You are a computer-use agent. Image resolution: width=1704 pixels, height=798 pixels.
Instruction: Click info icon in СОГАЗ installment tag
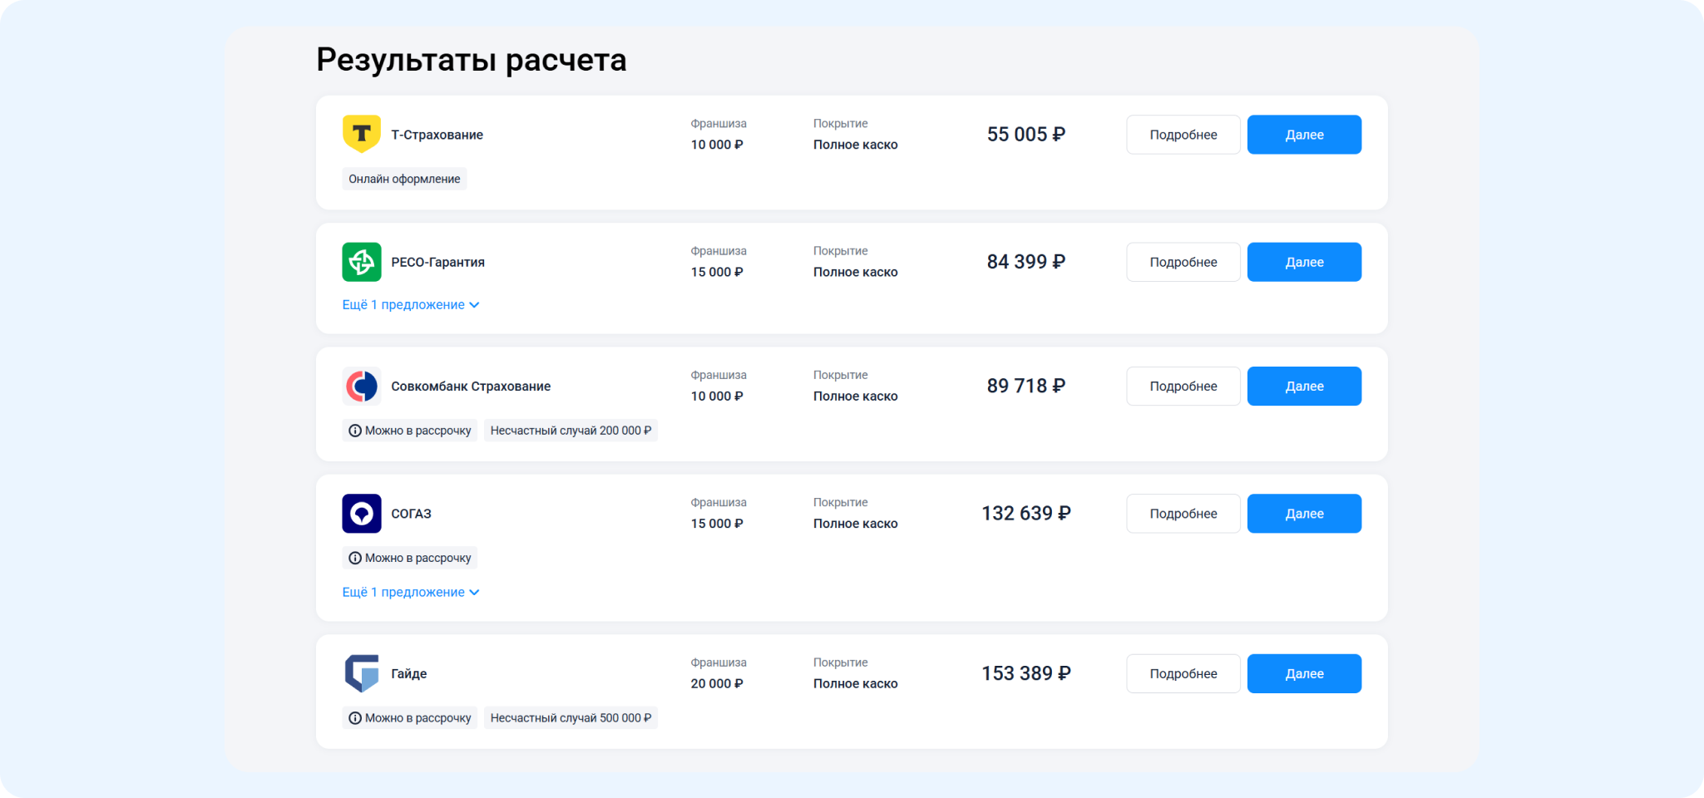(355, 558)
